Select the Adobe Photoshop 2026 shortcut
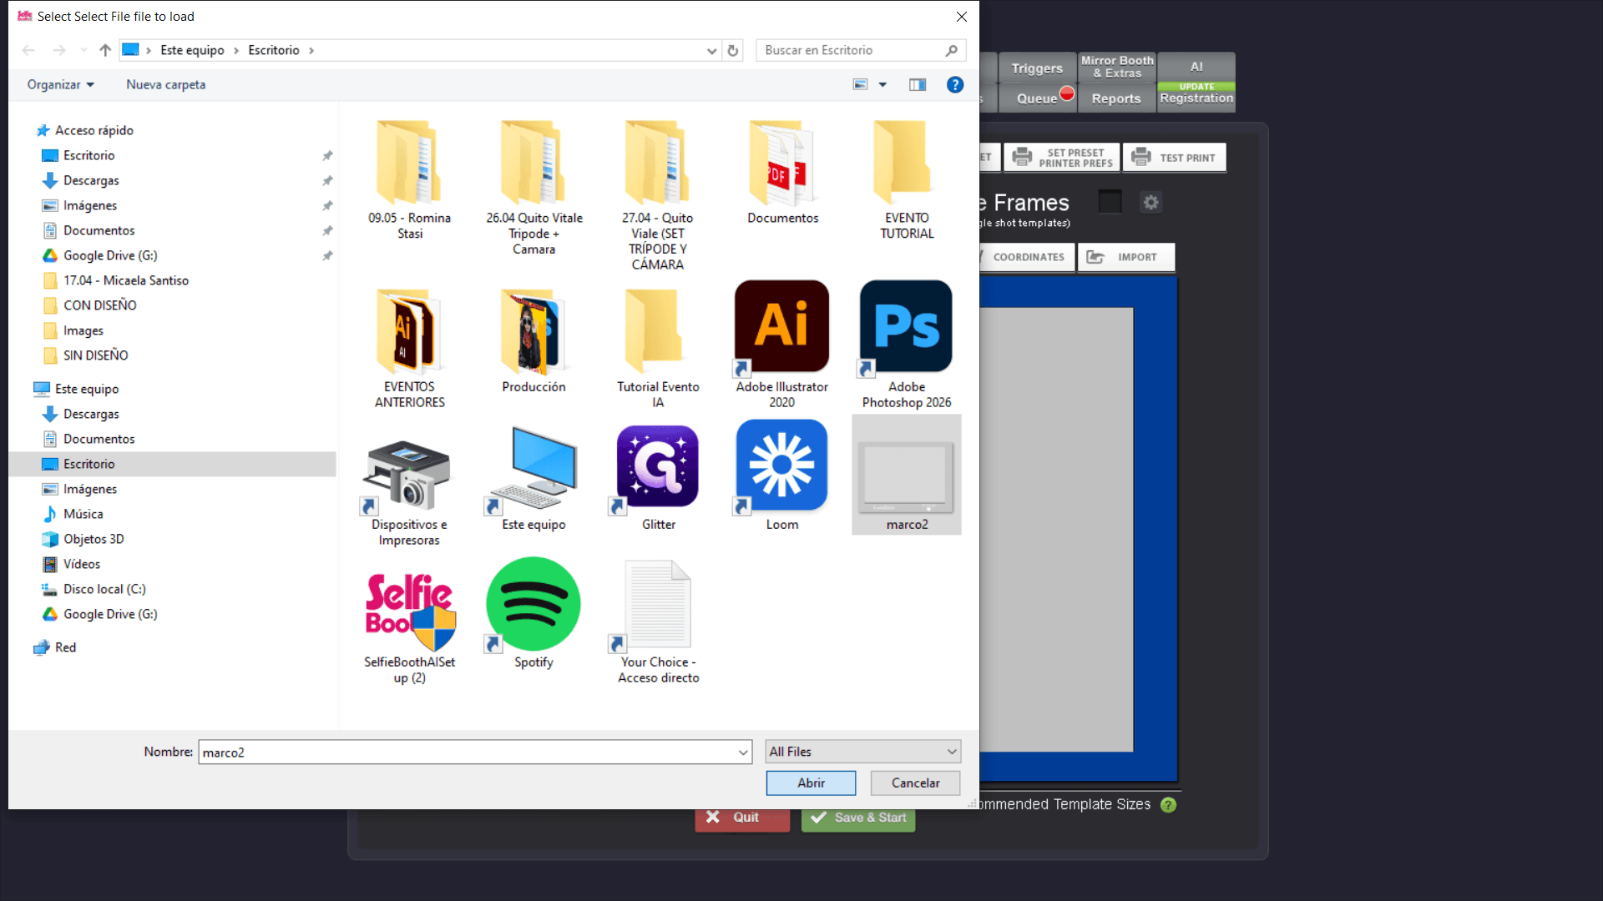1603x901 pixels. 906,345
